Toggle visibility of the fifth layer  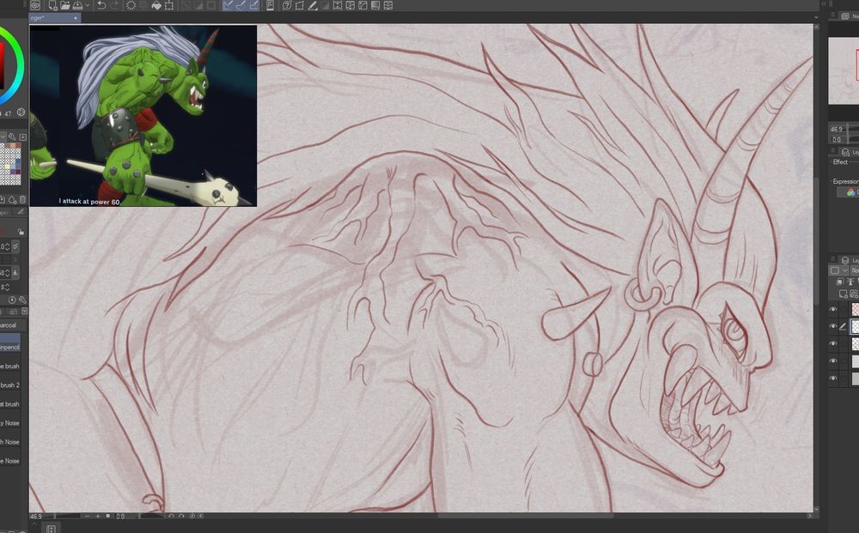click(x=833, y=379)
